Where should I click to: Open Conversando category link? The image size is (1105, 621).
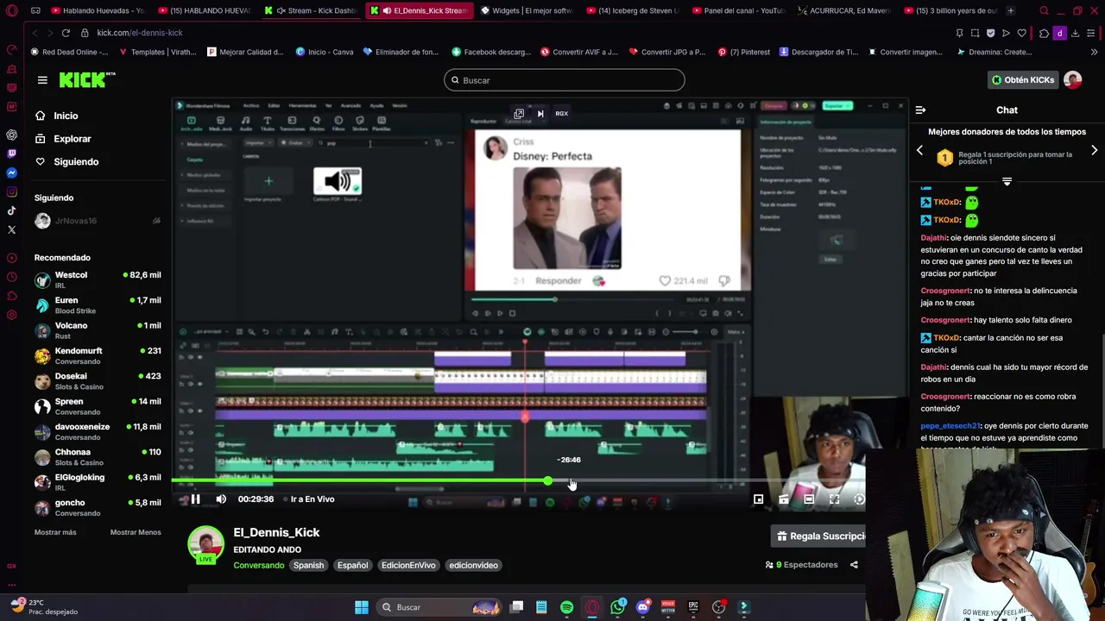(x=258, y=565)
